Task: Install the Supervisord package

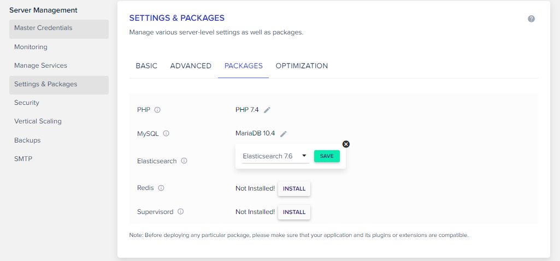Action: coord(294,212)
